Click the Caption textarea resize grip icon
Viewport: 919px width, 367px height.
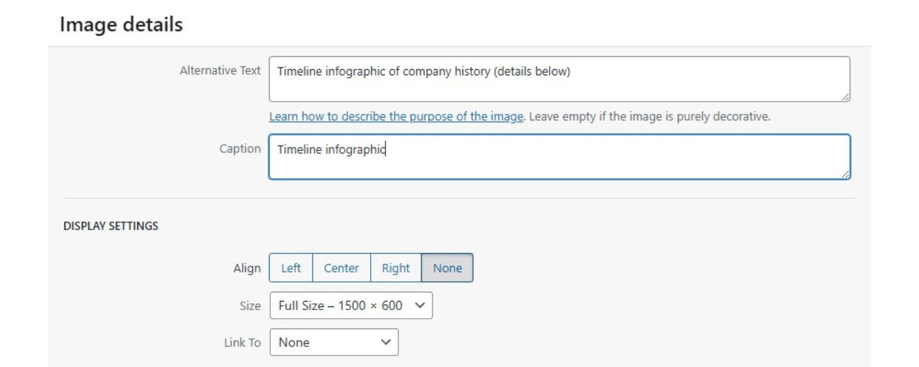pos(847,173)
